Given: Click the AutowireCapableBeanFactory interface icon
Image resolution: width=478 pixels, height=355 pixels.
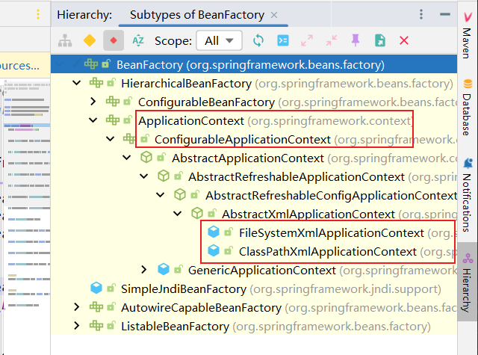Looking at the screenshot, I should 96,307.
